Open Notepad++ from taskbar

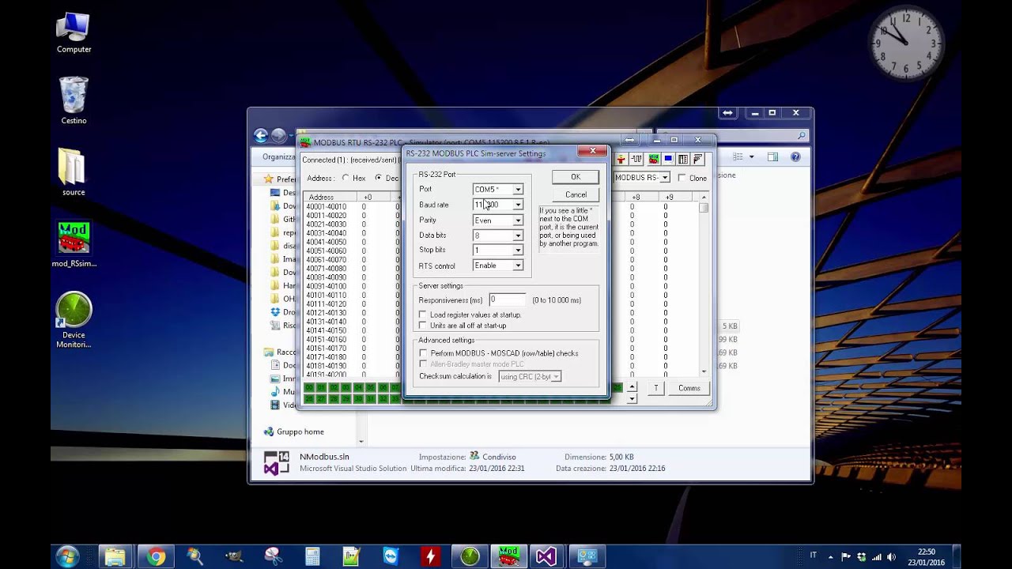tap(352, 556)
